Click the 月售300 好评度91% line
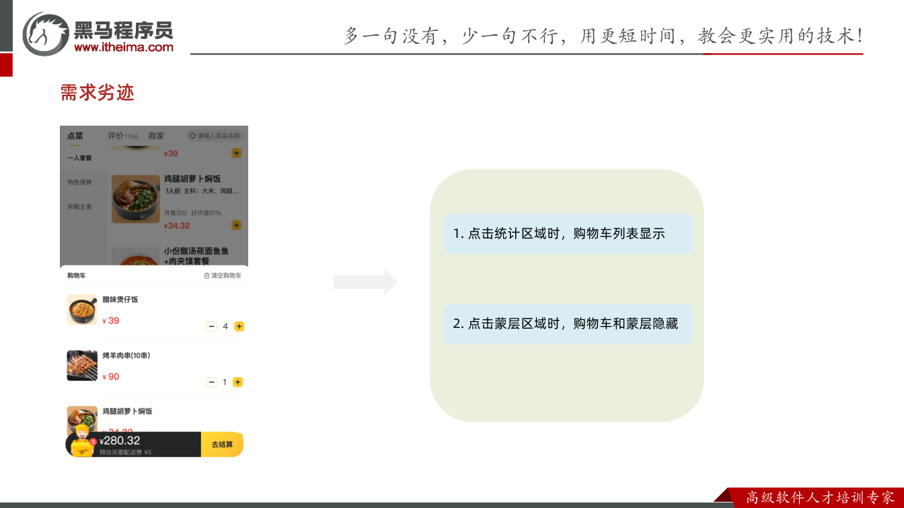This screenshot has height=508, width=904. point(192,213)
